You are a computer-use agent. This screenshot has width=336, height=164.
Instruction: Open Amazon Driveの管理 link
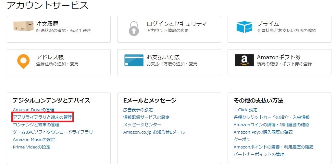(34, 110)
